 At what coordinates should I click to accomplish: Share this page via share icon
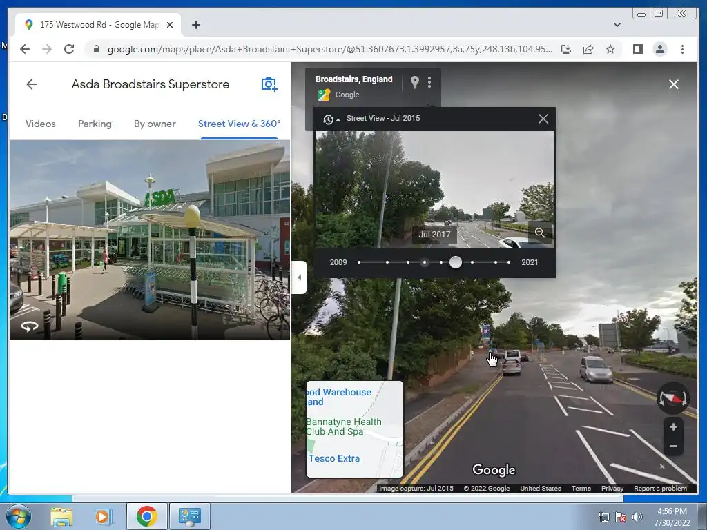click(x=588, y=49)
